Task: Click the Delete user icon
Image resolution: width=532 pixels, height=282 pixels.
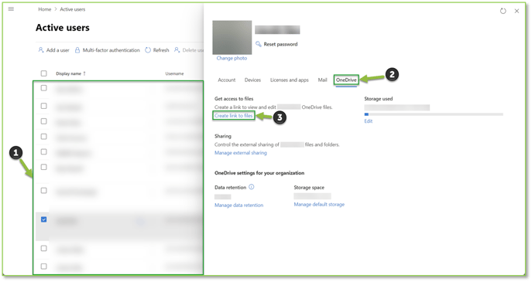Action: click(177, 50)
